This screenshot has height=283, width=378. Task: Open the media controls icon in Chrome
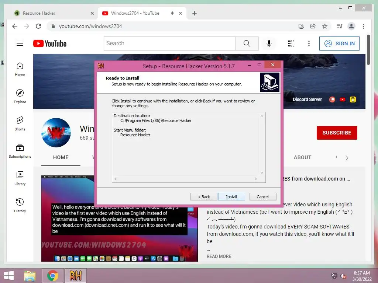click(340, 26)
